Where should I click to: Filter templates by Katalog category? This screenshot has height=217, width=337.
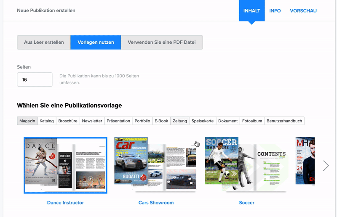pyautogui.click(x=47, y=121)
